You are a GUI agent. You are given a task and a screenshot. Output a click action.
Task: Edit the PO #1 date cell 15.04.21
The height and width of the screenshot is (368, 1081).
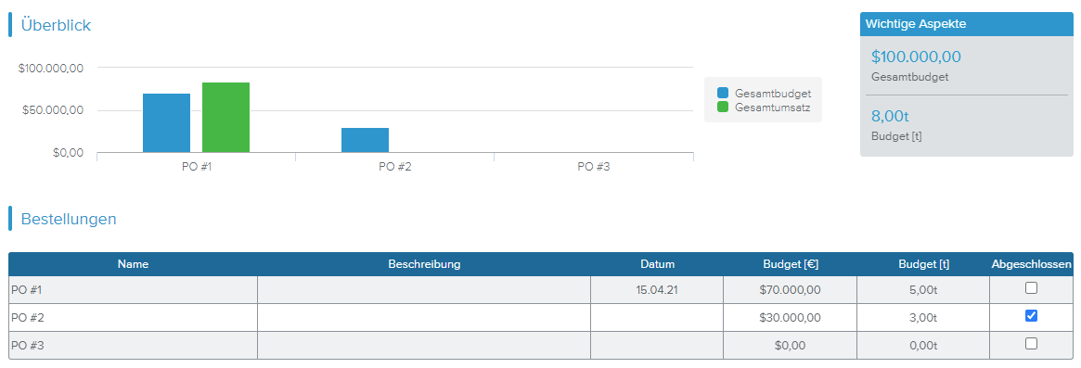click(657, 290)
